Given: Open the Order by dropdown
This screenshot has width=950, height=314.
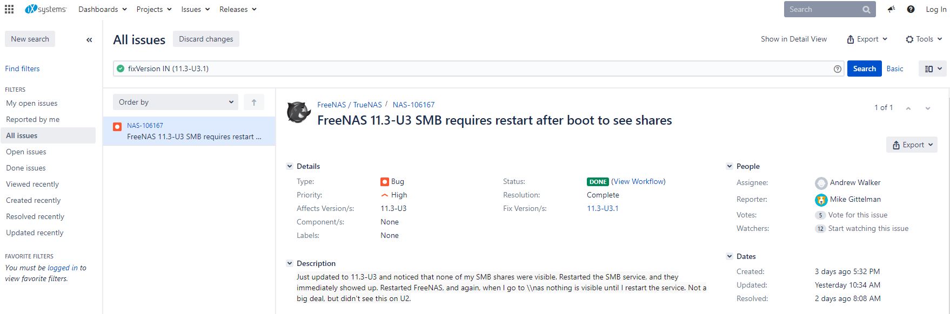Looking at the screenshot, I should (x=175, y=102).
